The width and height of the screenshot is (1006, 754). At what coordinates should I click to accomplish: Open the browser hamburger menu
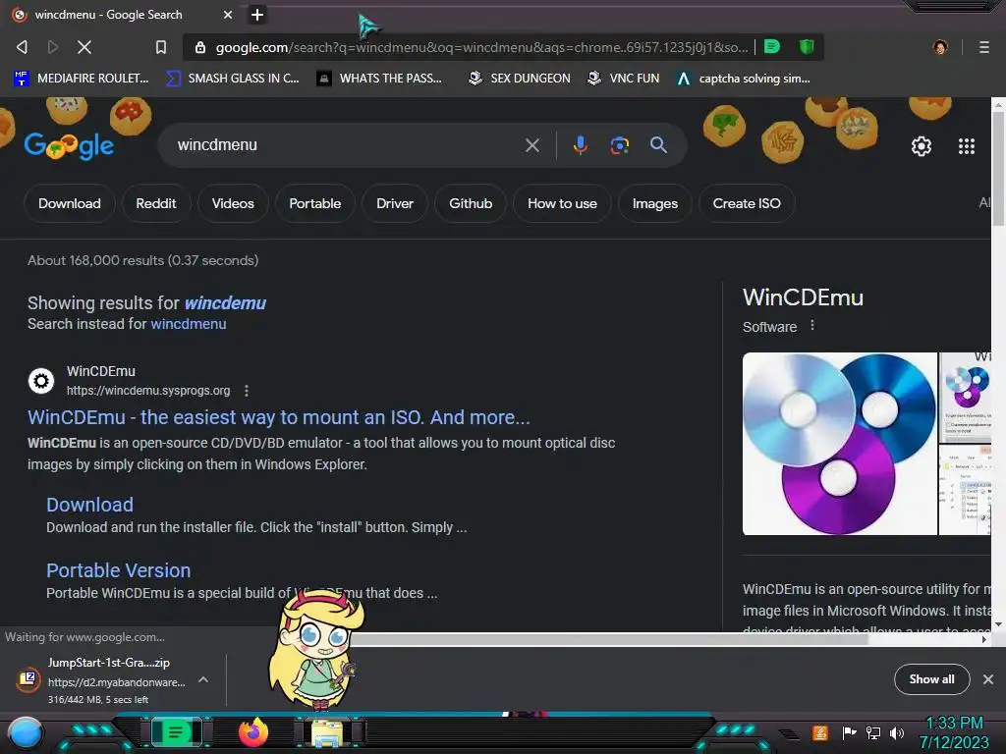[984, 47]
